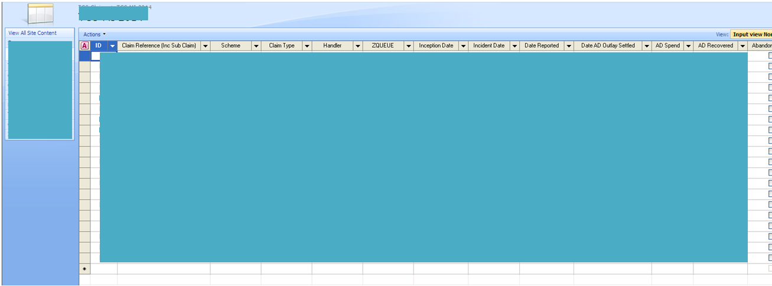Expand the Incident Date filter arrow
Image resolution: width=772 pixels, height=286 pixels.
[x=514, y=45]
